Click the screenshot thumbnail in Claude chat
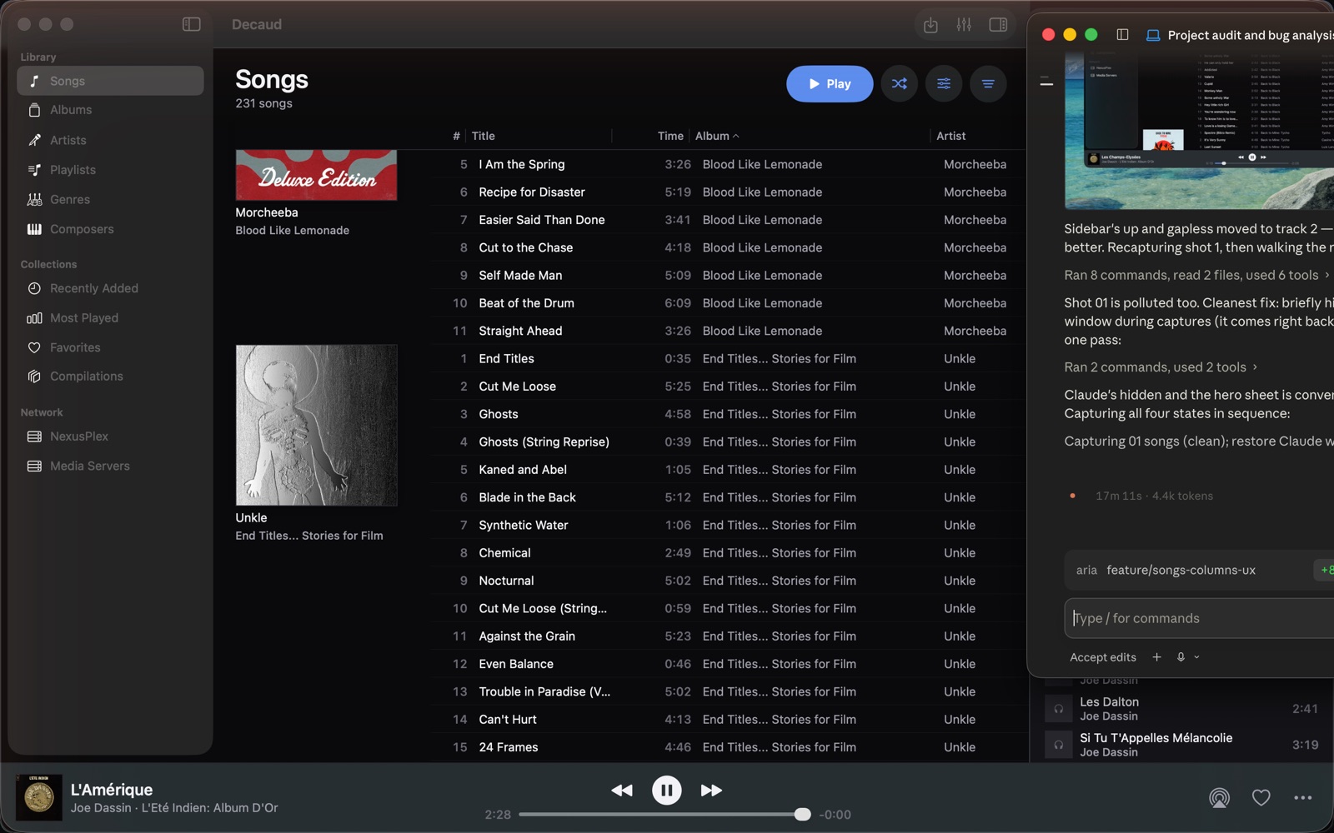 [1199, 131]
